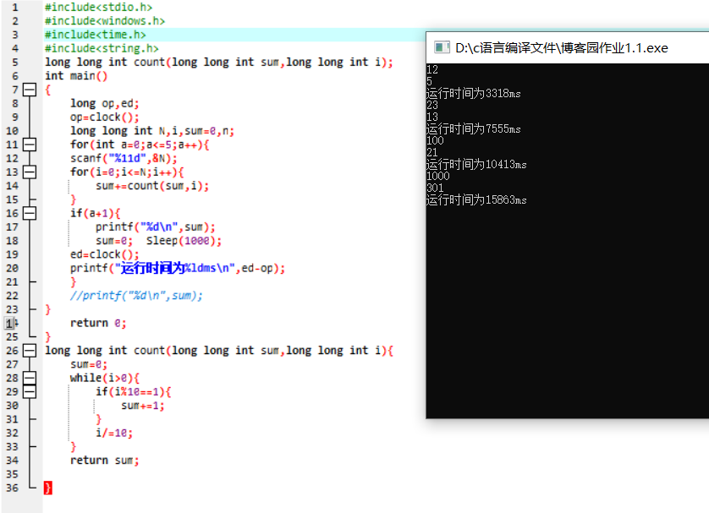This screenshot has width=709, height=513.
Task: Click the console input value 100
Action: click(435, 140)
